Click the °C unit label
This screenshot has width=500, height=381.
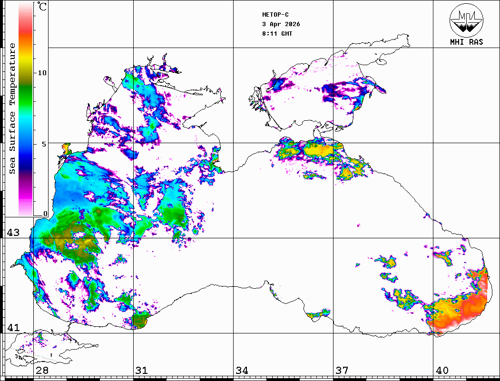(x=42, y=8)
